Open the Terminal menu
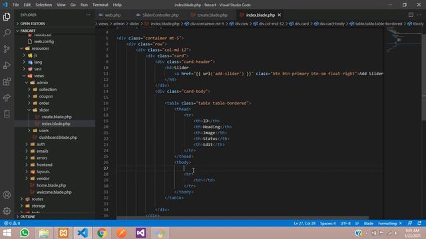Viewport: 426px width, 239px height. (x=101, y=5)
